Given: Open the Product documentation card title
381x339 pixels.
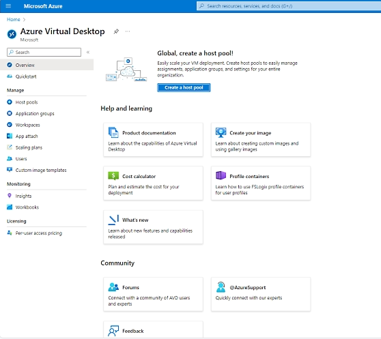Looking at the screenshot, I should (149, 133).
